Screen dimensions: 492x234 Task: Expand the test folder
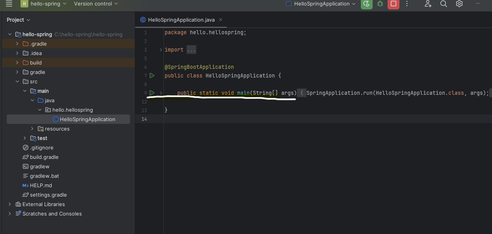click(x=24, y=138)
